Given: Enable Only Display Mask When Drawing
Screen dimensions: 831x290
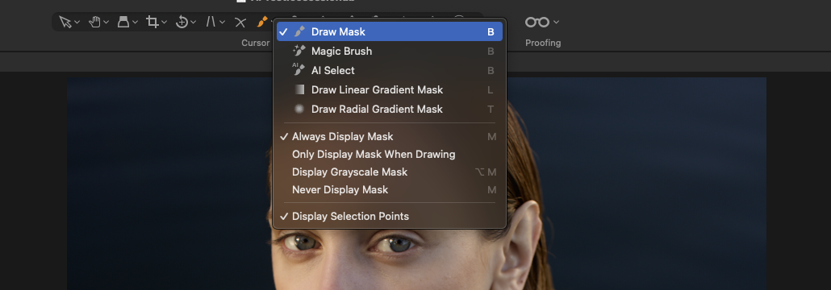Looking at the screenshot, I should (390, 155).
